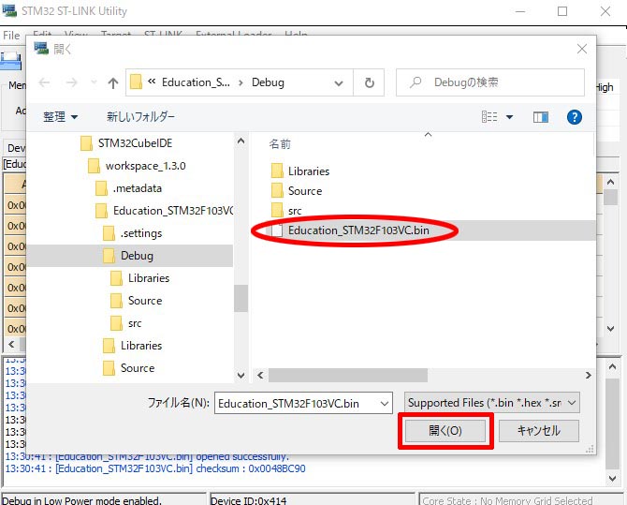This screenshot has height=505, width=627.
Task: Select src under Debug in tree
Action: [126, 323]
